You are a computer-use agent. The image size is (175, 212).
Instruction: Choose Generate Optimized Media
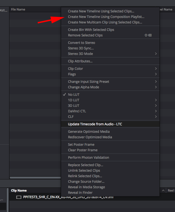[110, 132]
